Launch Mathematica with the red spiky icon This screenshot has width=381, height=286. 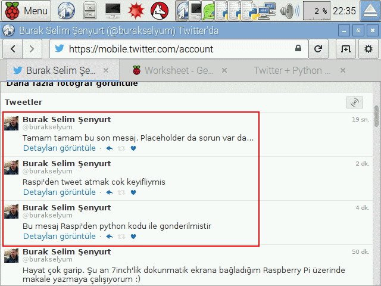tap(136, 10)
